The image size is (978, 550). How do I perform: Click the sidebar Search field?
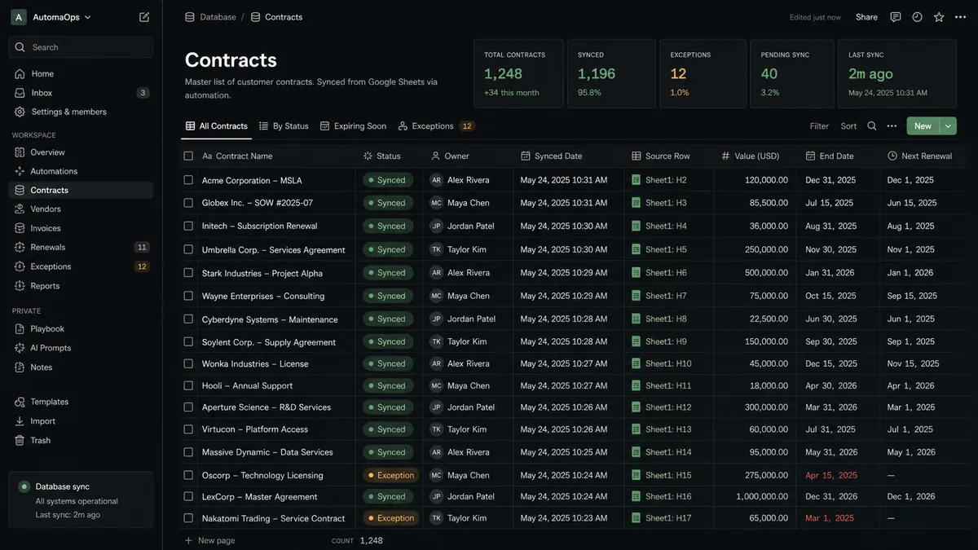(81, 47)
